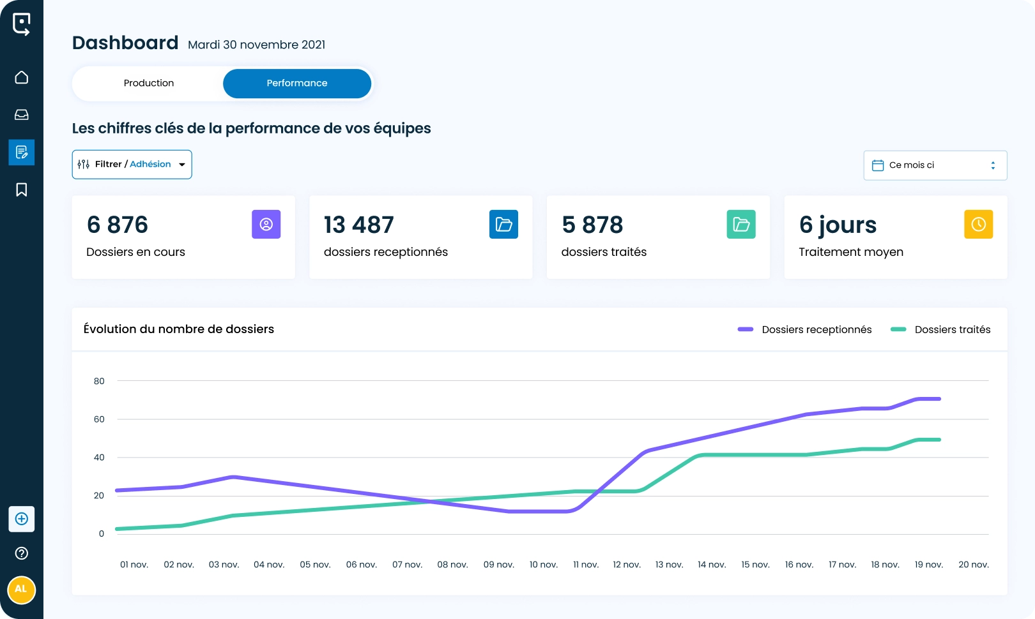Open the Ce mois ci period dropdown
The image size is (1035, 619).
(935, 165)
